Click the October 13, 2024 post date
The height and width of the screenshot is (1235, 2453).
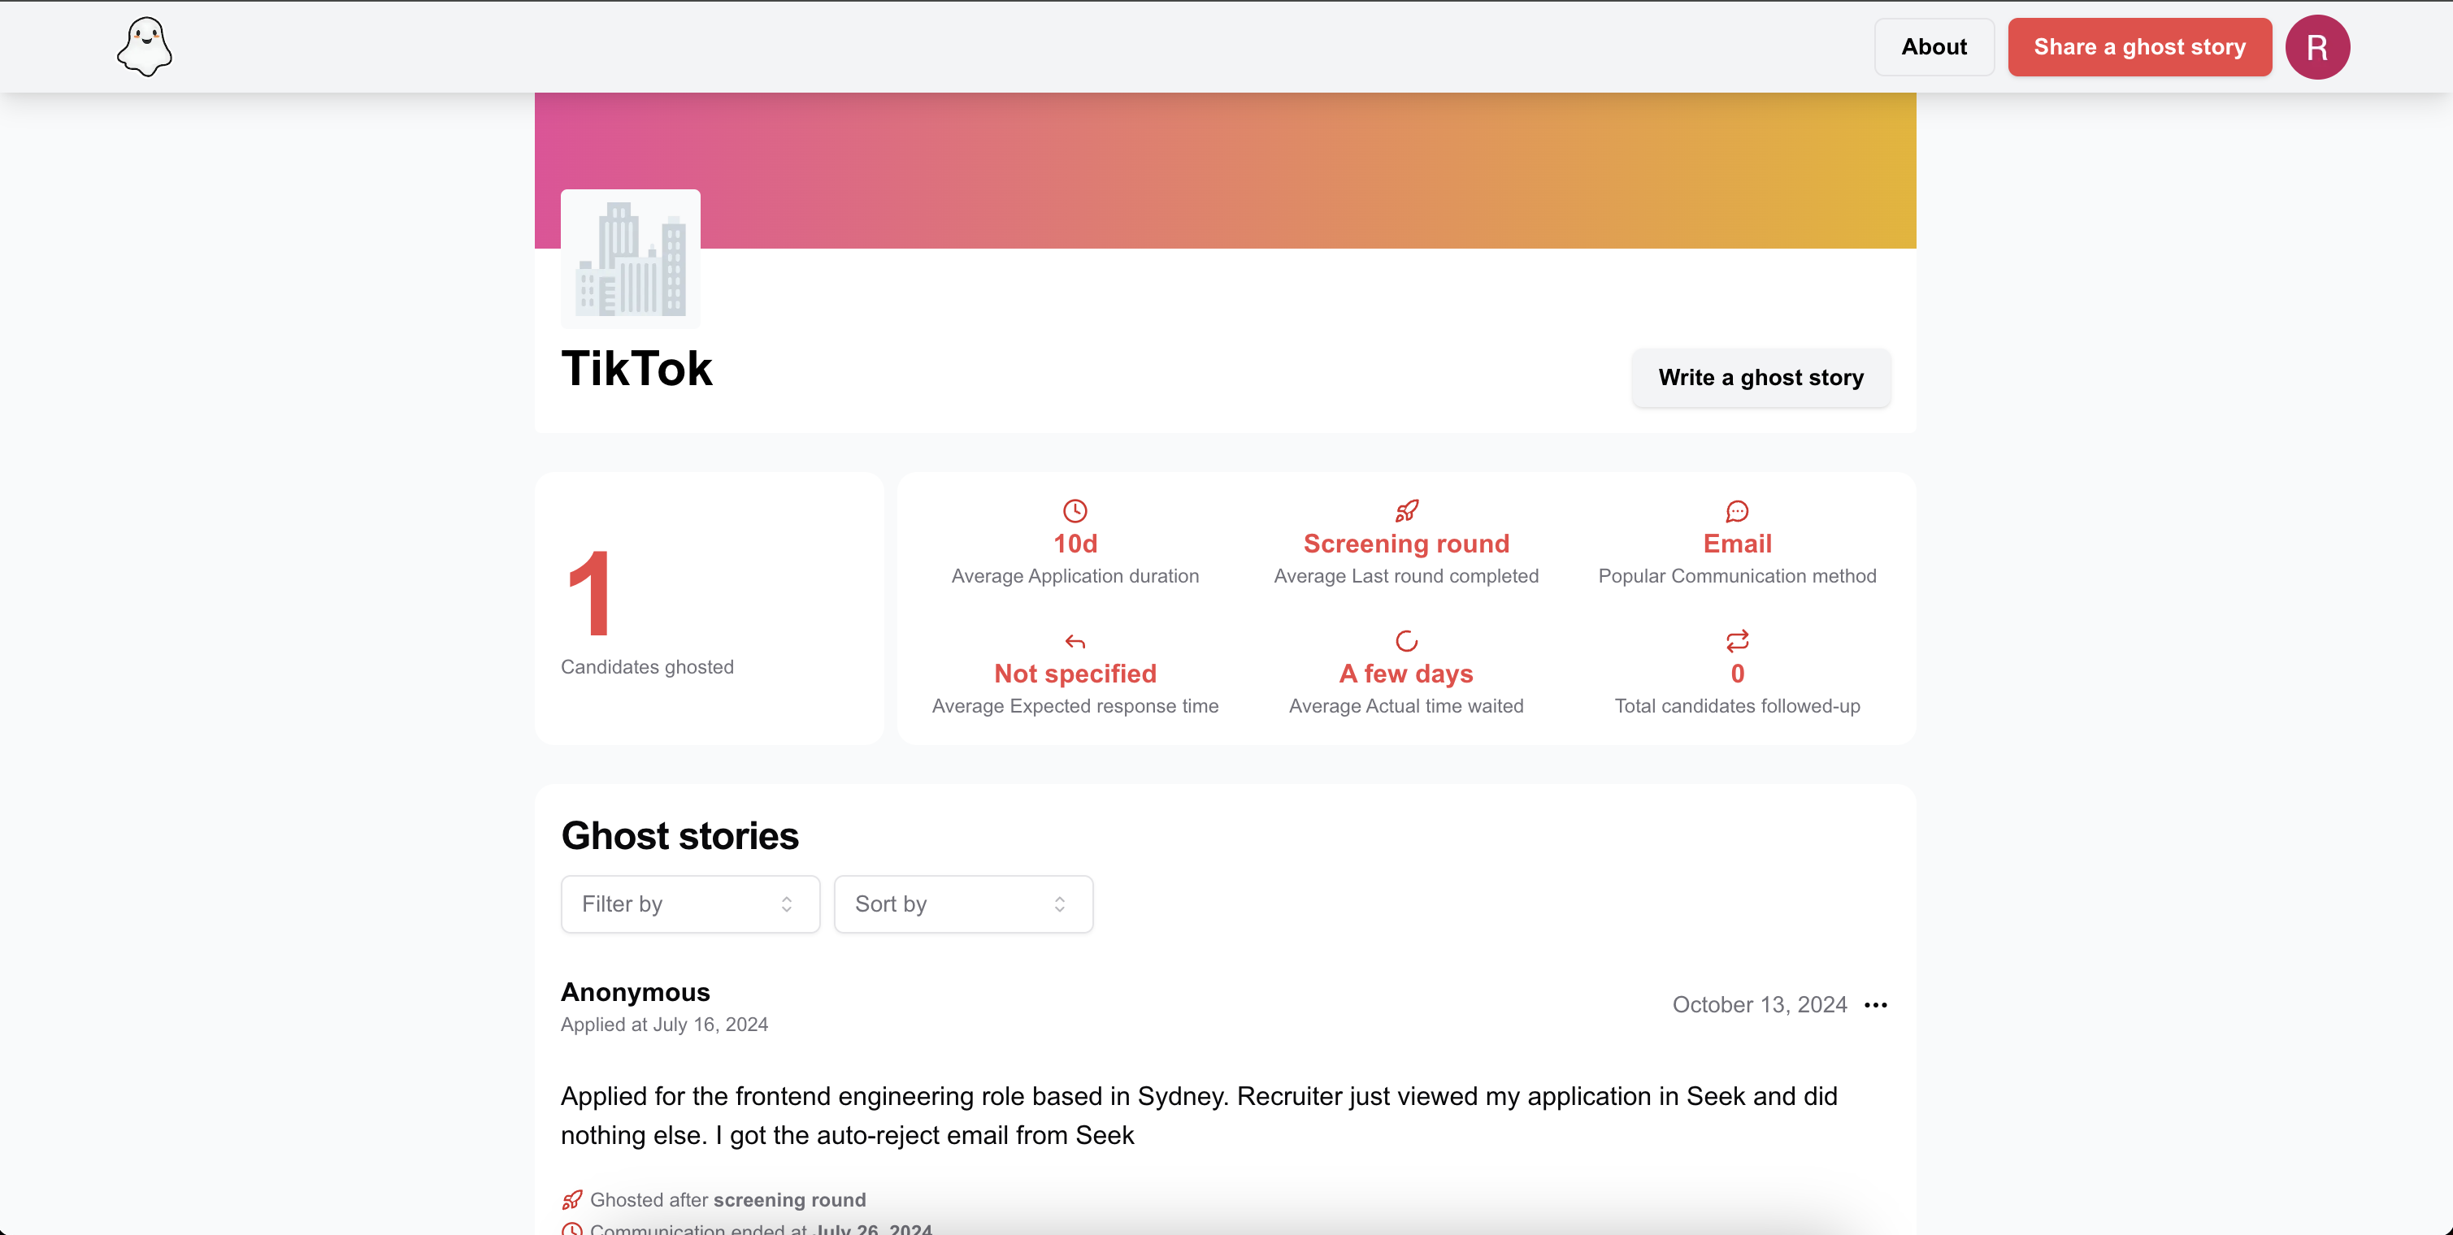tap(1759, 1004)
